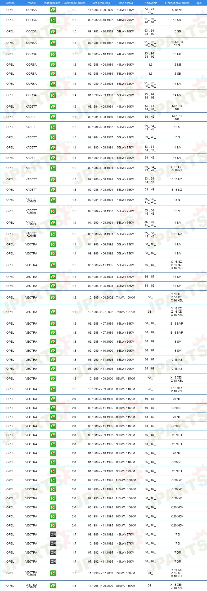Click petrol icon in Vectra 1.8 85kW / 116KM 38_ row
This screenshot has width=207, height=591.
click(x=53, y=389)
